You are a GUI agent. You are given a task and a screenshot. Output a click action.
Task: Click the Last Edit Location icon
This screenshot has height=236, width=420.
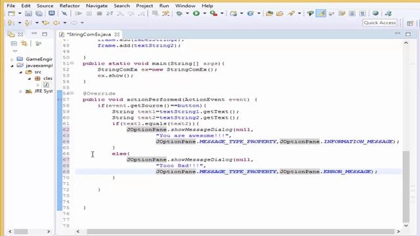[x=45, y=23]
